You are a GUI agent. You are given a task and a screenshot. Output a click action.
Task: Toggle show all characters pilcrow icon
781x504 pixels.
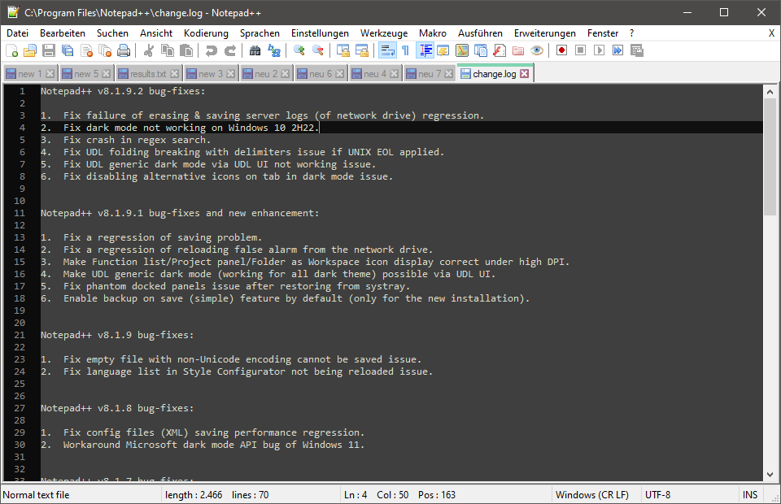click(405, 50)
